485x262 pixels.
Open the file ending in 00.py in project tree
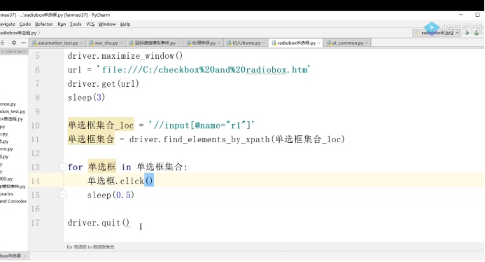point(6,179)
